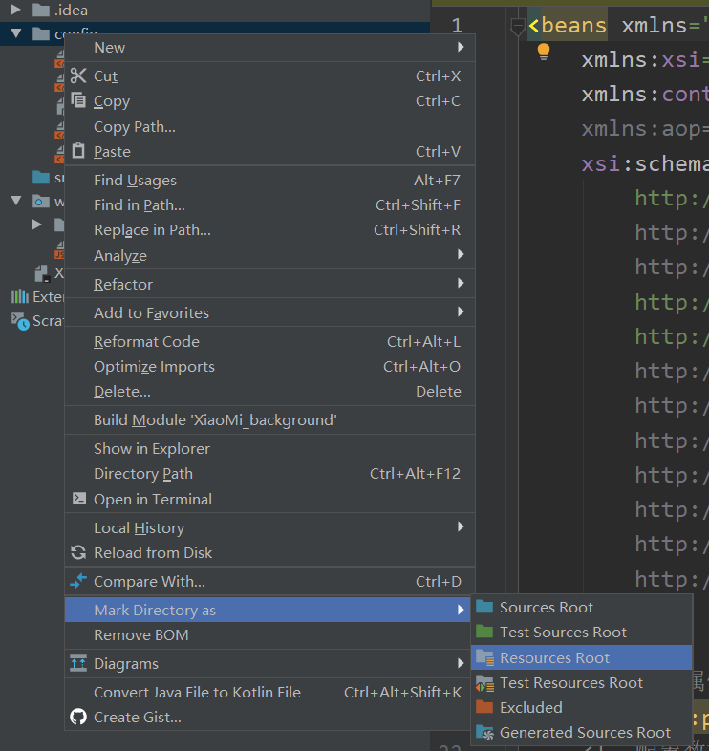Mark directory as Resources Root
This screenshot has height=751, width=709.
582,657
